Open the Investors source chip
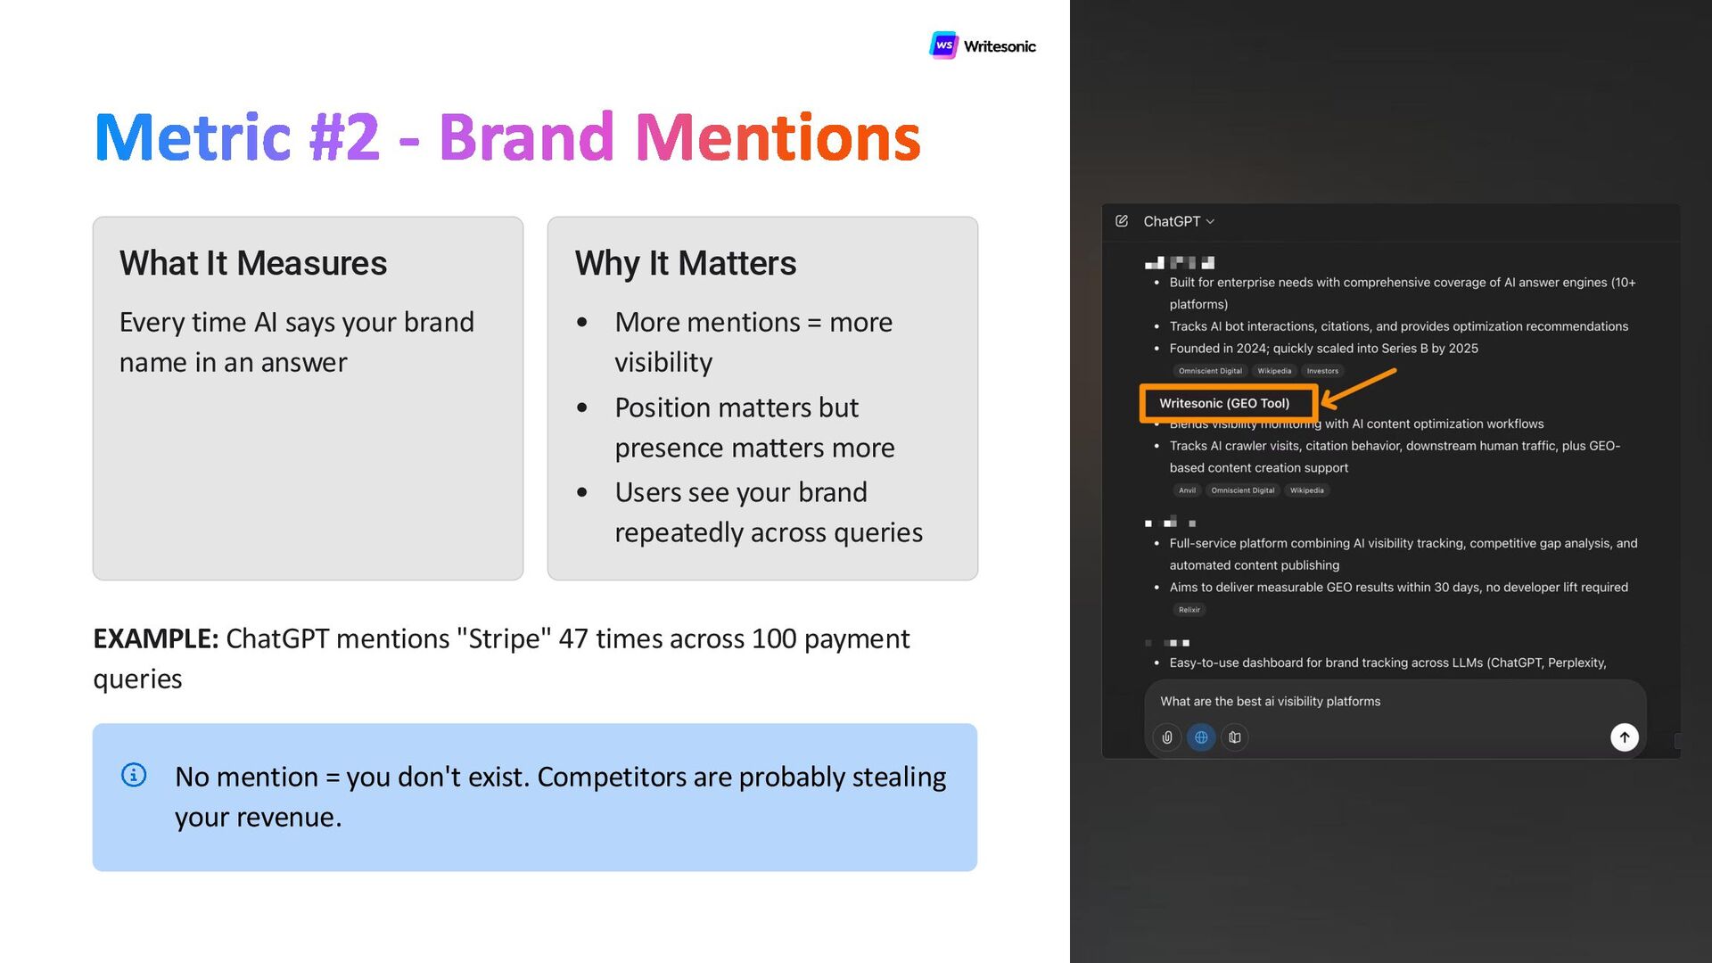Image resolution: width=1712 pixels, height=963 pixels. tap(1322, 371)
